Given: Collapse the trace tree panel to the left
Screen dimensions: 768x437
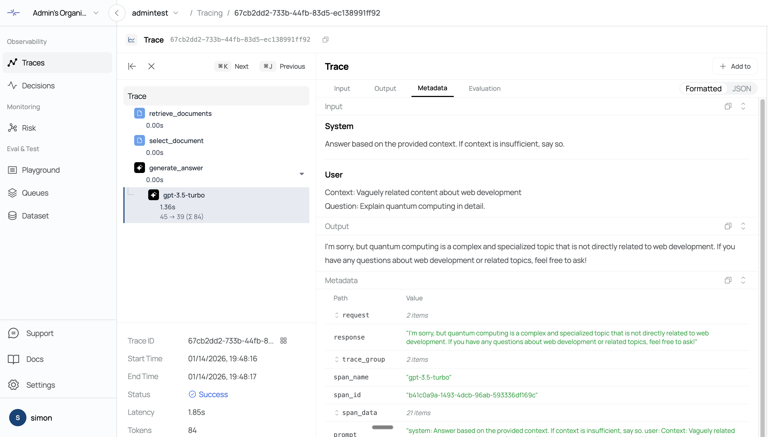Looking at the screenshot, I should coord(132,66).
